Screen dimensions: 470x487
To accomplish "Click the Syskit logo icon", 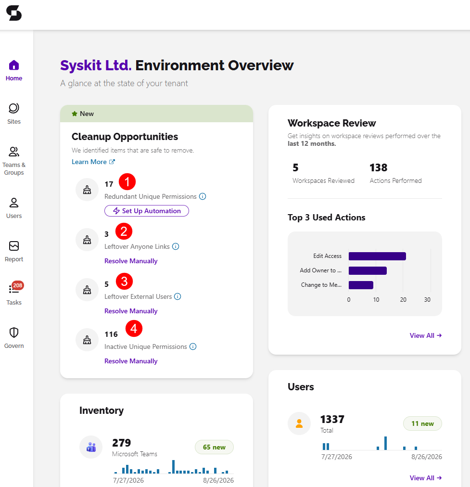I will (14, 13).
